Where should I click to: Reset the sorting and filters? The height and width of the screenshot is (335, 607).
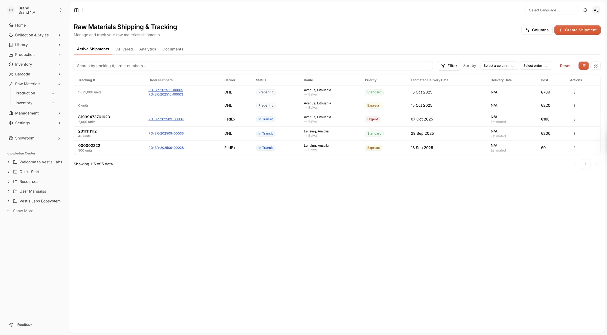tap(565, 66)
